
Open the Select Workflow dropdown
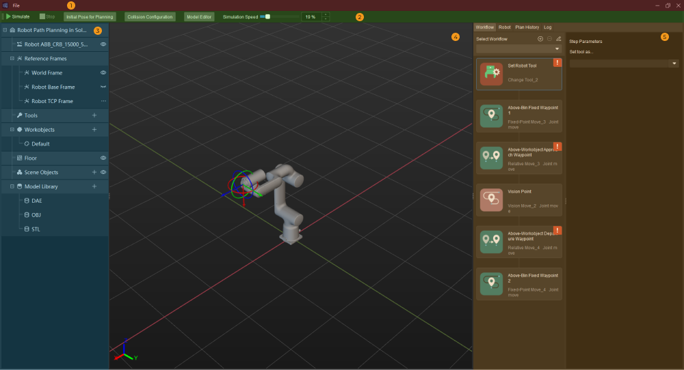(518, 49)
